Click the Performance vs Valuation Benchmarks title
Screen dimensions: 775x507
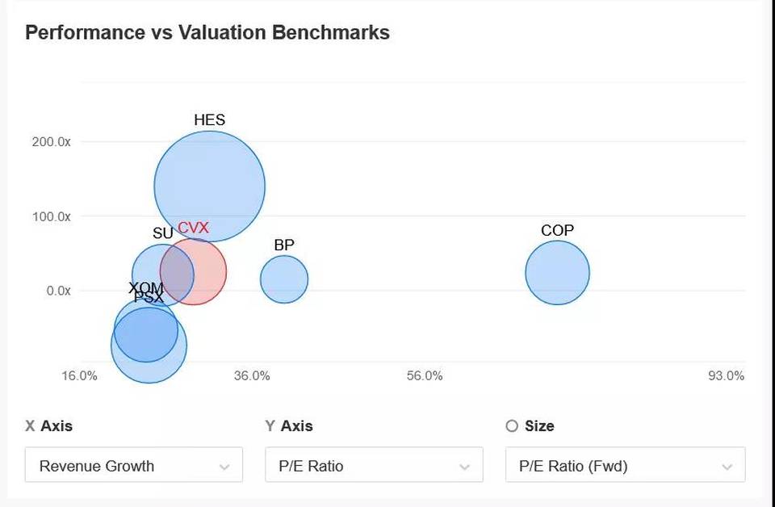click(207, 32)
